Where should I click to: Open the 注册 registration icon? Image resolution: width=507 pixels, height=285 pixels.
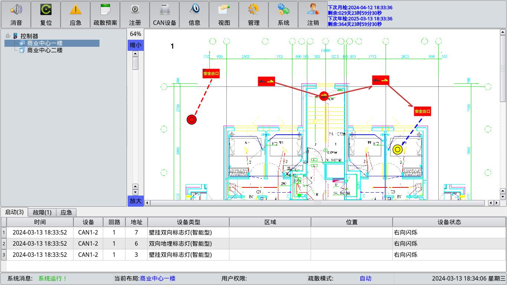tap(135, 10)
